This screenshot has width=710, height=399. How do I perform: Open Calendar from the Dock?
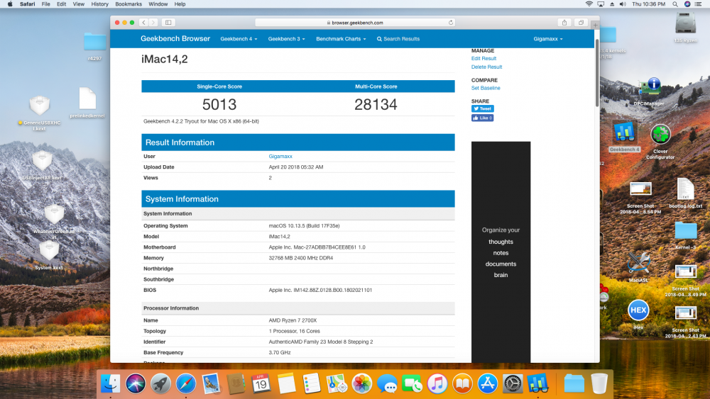tap(261, 383)
